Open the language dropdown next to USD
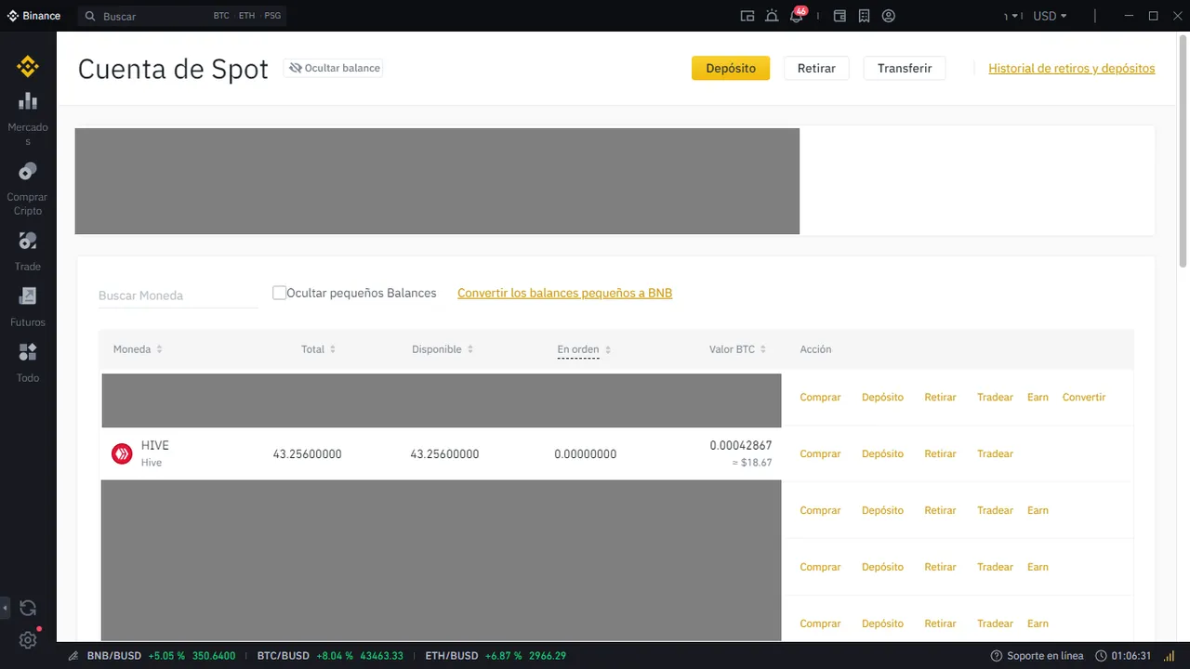 [x=1011, y=16]
